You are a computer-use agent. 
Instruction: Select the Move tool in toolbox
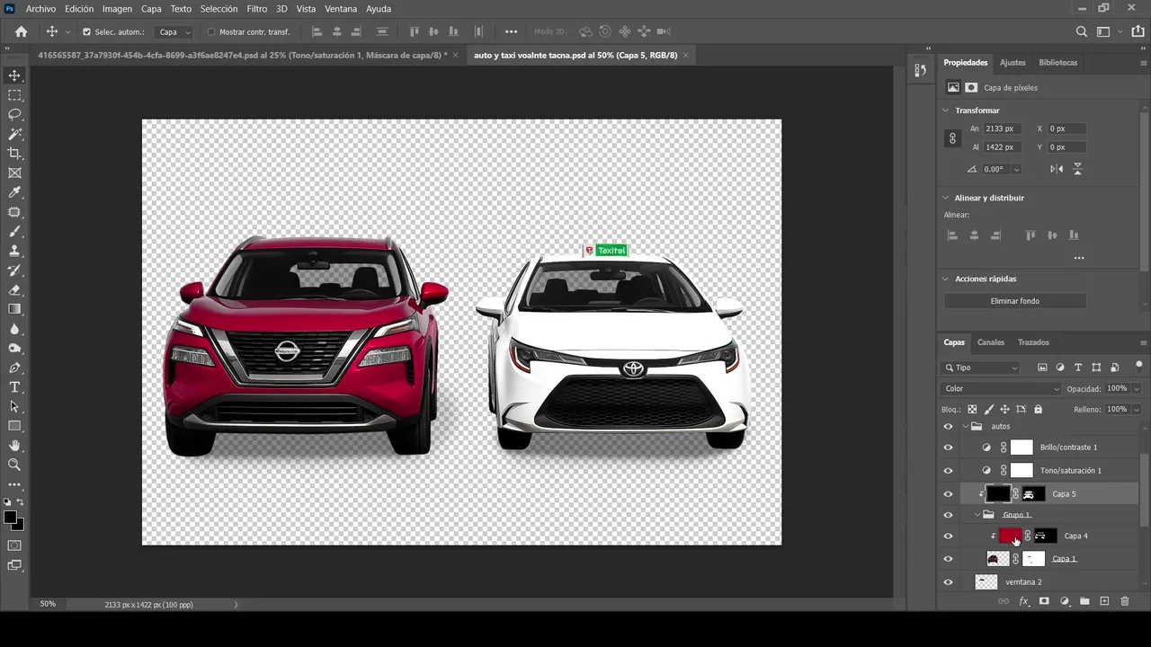(14, 75)
